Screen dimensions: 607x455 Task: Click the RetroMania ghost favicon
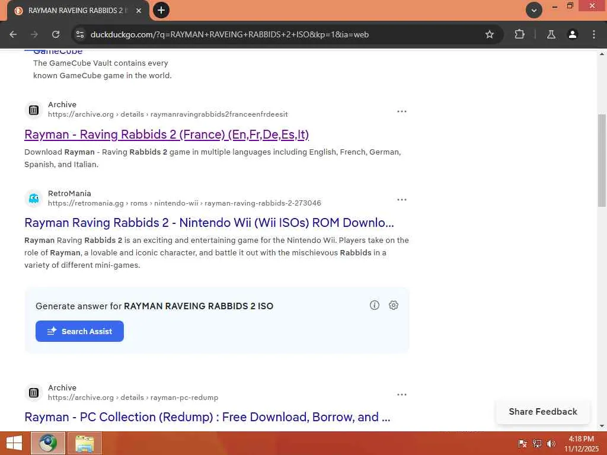pos(34,198)
